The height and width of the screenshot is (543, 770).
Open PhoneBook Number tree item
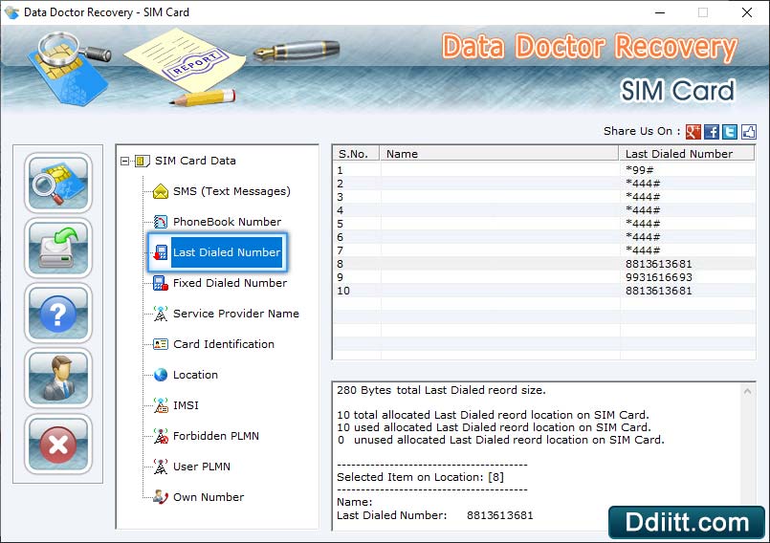pyautogui.click(x=227, y=222)
